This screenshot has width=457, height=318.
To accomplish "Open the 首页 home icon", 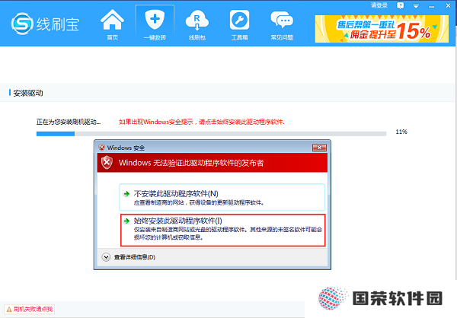I will [112, 25].
